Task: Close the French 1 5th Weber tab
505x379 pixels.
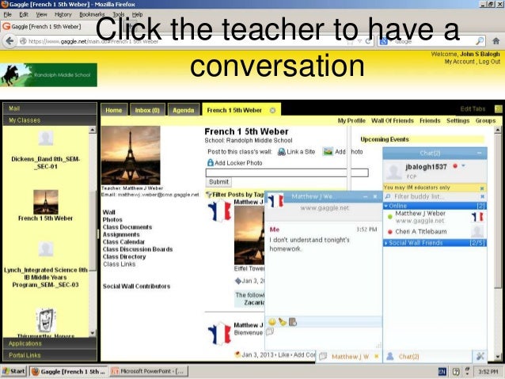Action: [273, 111]
